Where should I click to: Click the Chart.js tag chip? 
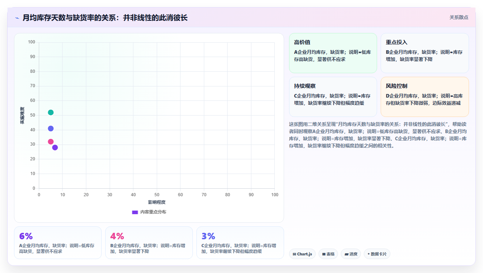[302, 254]
